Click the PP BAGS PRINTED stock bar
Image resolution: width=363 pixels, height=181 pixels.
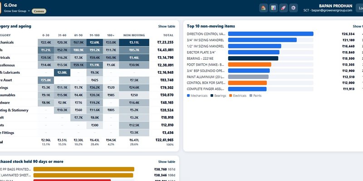coord(84,169)
